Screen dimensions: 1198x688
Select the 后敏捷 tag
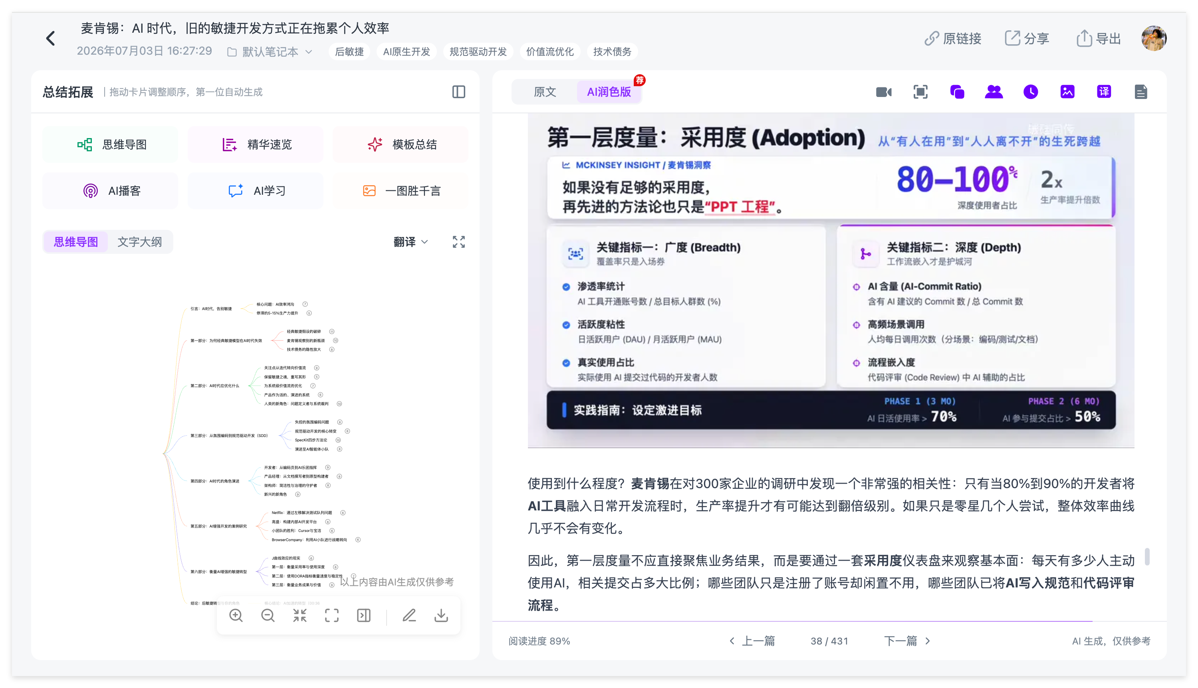[x=349, y=51]
